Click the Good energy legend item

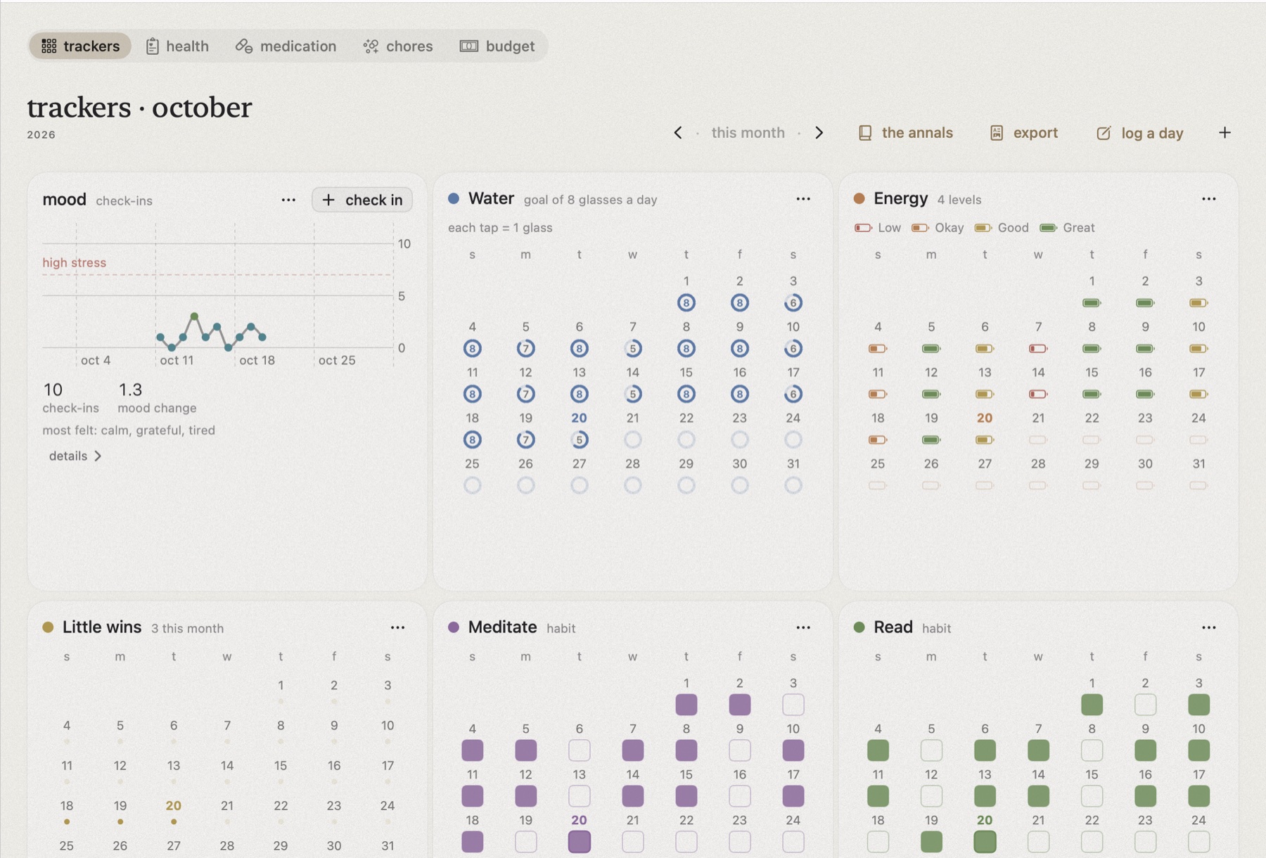pyautogui.click(x=1002, y=227)
